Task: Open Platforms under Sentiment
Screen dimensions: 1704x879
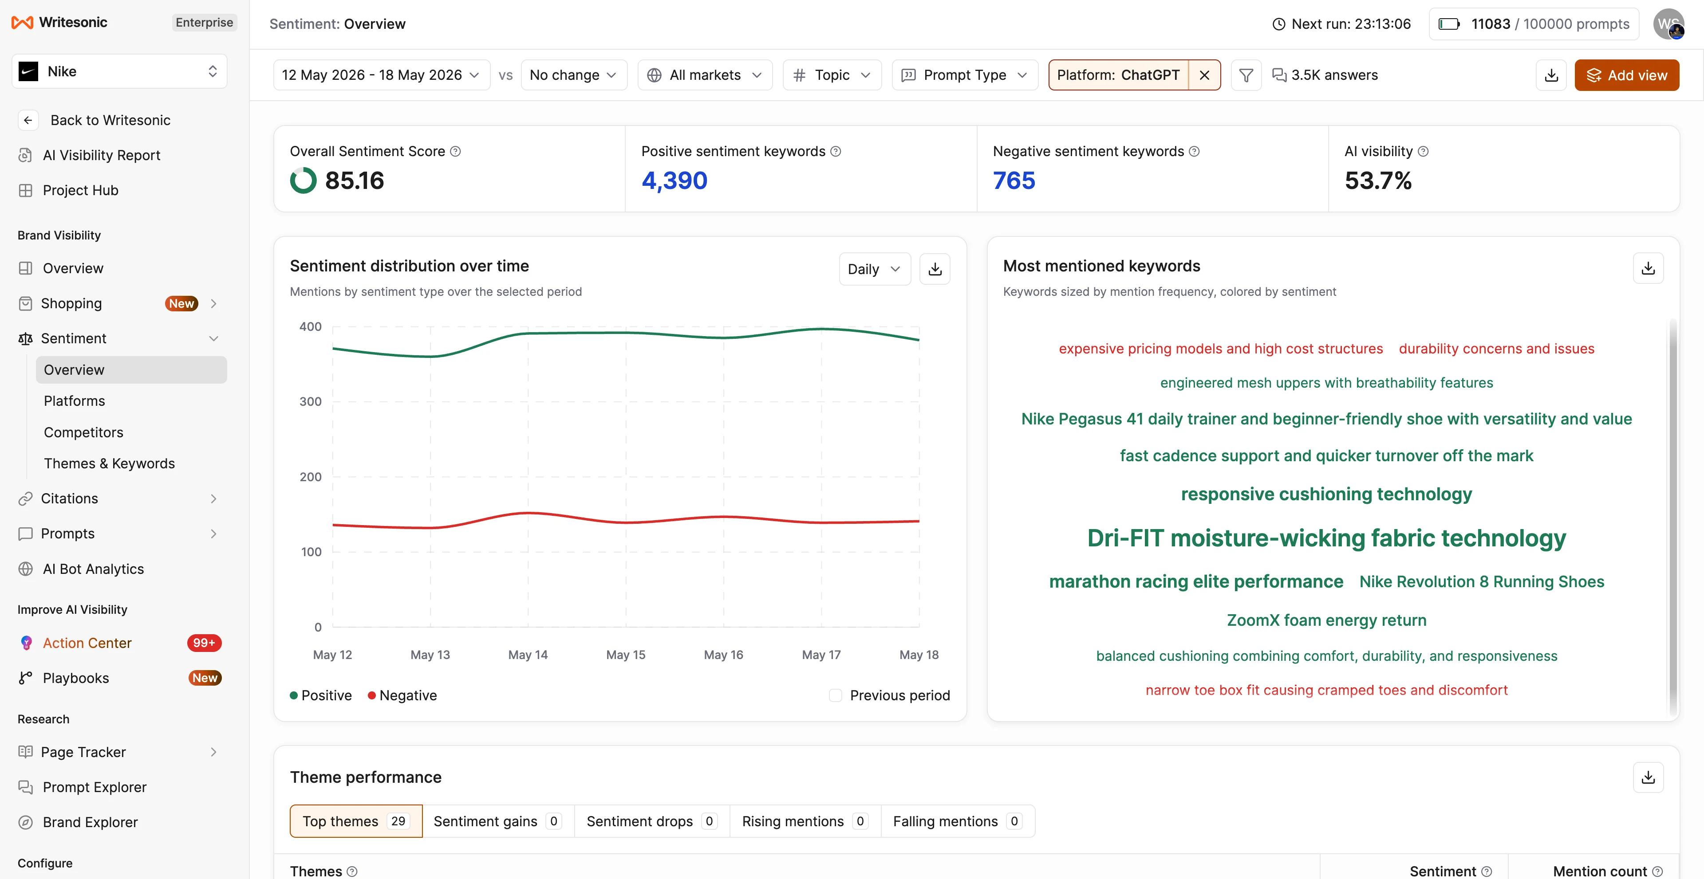Action: pos(131,401)
